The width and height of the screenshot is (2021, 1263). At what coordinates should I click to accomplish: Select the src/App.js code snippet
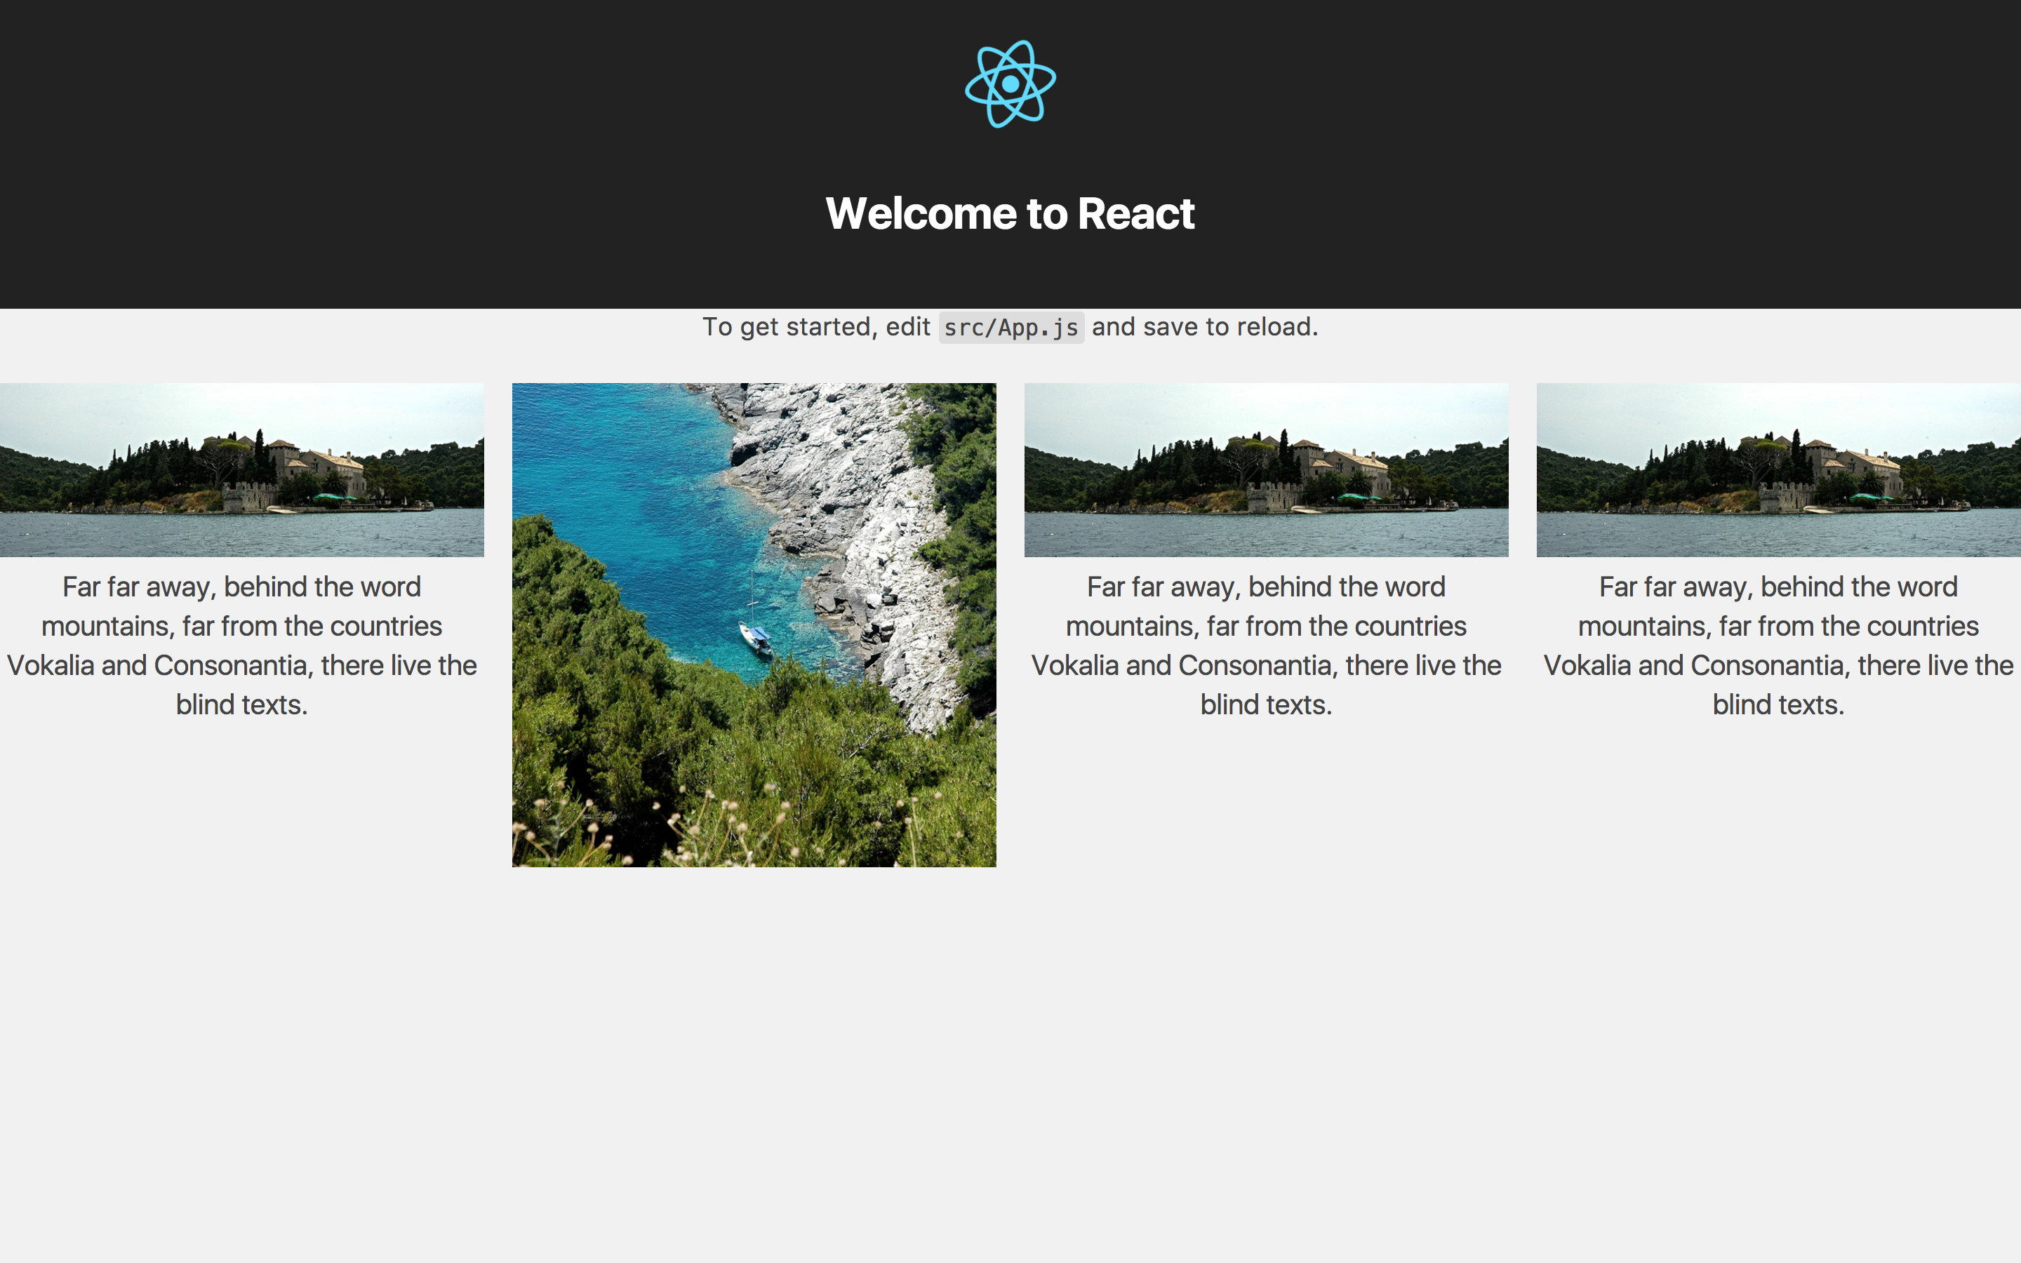(1010, 328)
